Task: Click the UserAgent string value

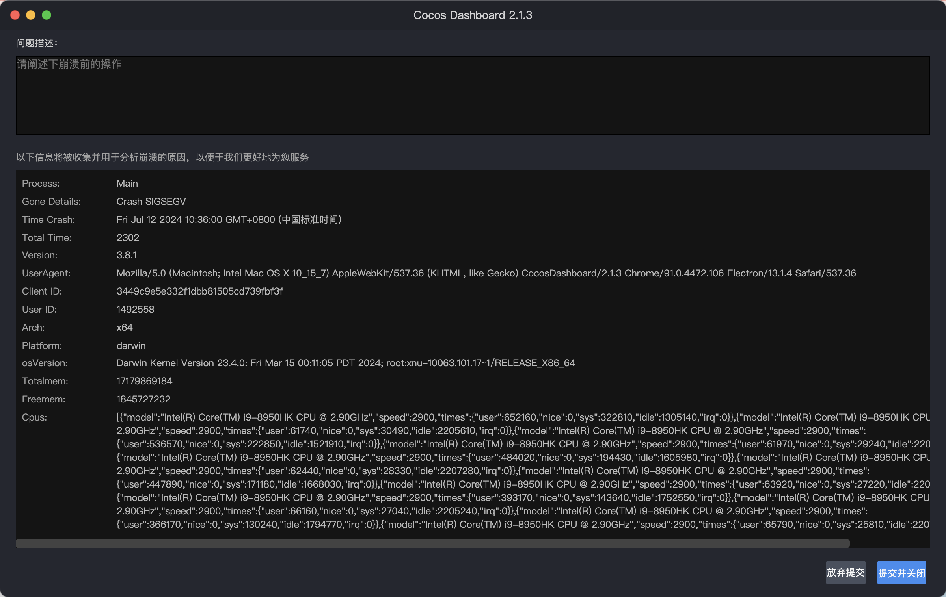Action: click(486, 273)
